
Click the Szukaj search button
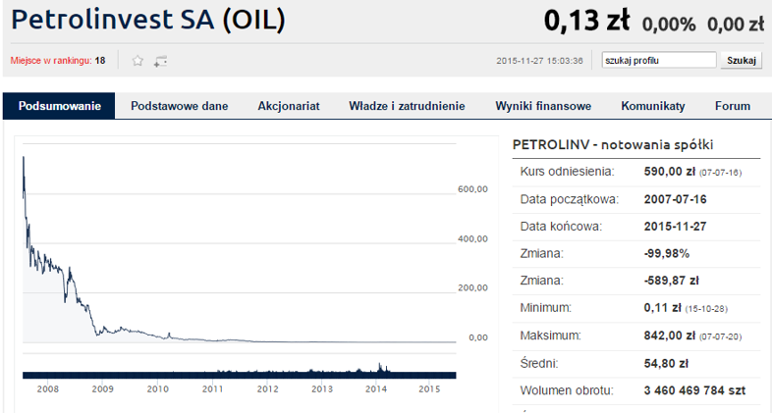pyautogui.click(x=742, y=61)
